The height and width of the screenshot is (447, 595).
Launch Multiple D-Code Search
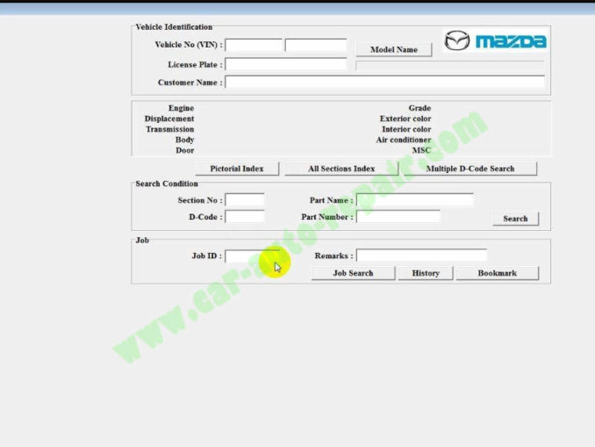[x=470, y=169]
